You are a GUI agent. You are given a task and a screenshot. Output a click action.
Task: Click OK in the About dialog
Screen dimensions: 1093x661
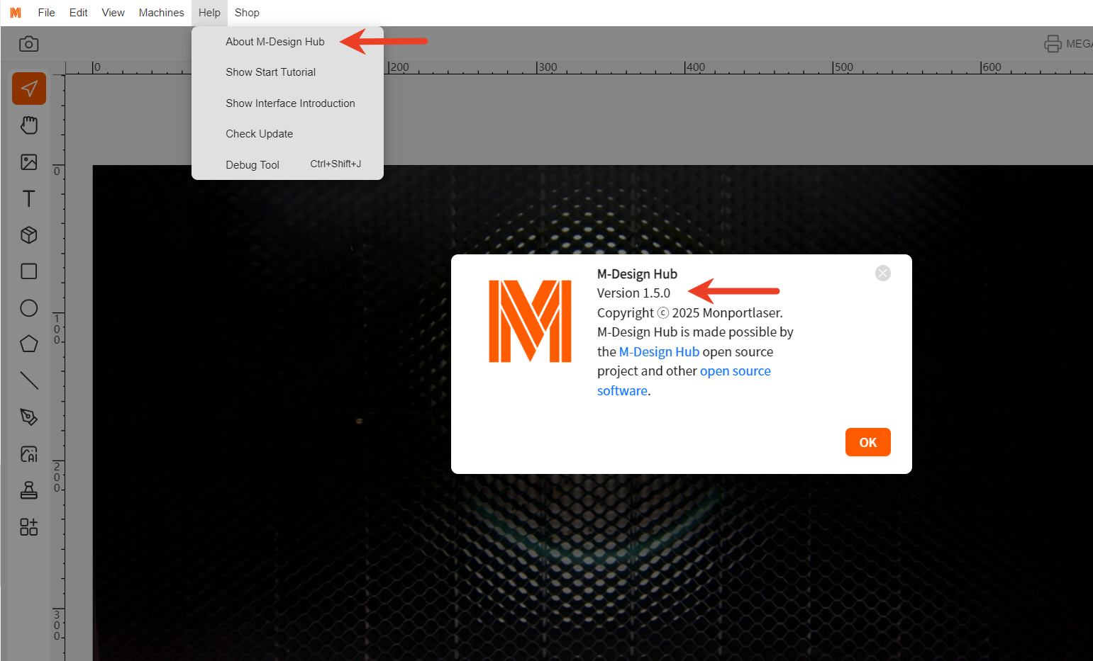[x=868, y=443]
